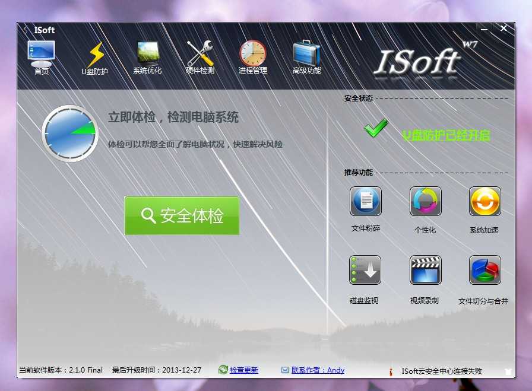532x391 pixels.
Task: Click the U盘防护已经开启 status link
Action: click(x=446, y=135)
